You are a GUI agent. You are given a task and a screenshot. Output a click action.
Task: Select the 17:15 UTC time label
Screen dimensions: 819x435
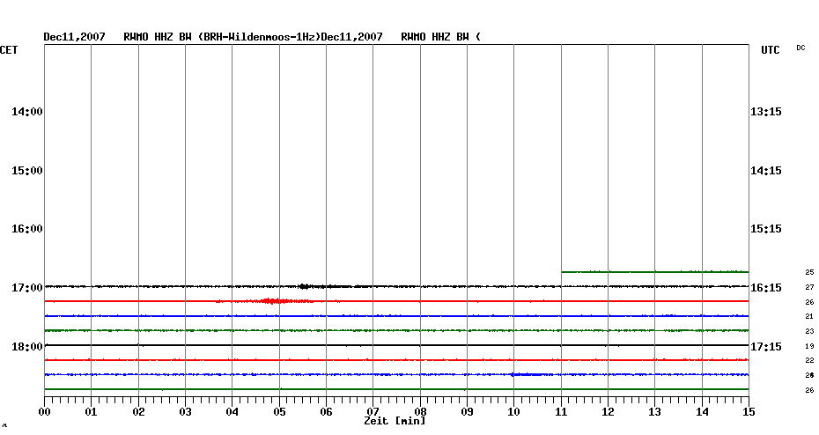[x=766, y=346]
